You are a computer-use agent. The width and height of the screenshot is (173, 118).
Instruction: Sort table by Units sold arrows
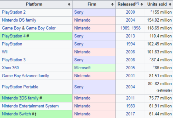tap(170, 4)
